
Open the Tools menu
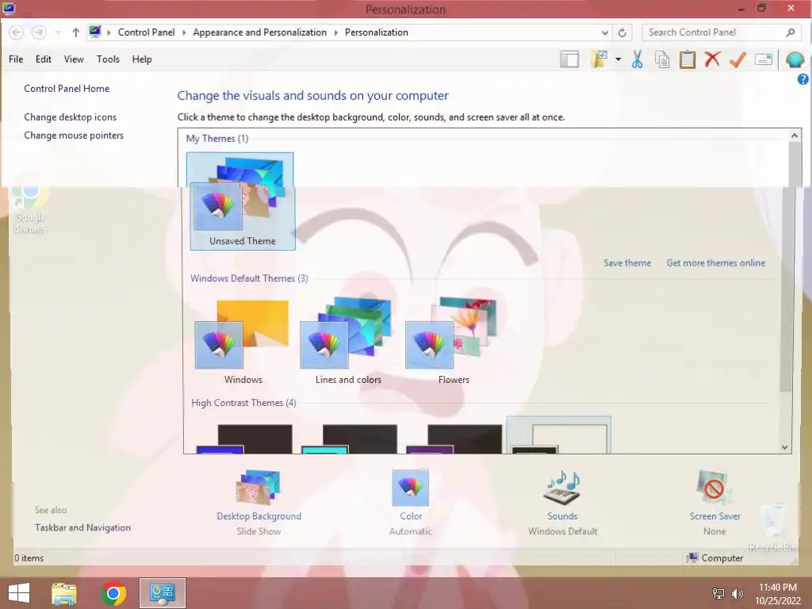point(108,59)
